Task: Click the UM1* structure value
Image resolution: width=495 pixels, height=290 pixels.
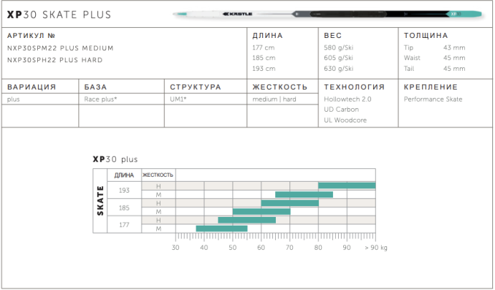Action: point(178,100)
